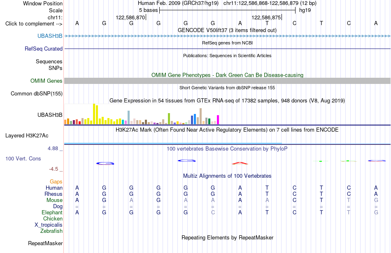Open the H3K27Ac Mark ENCODE track title

pyautogui.click(x=227, y=130)
